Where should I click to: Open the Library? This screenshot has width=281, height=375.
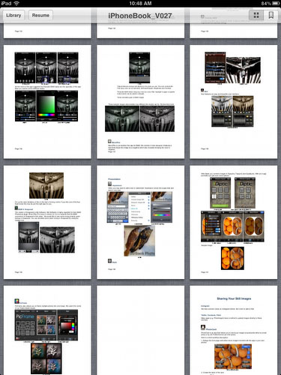pos(13,16)
